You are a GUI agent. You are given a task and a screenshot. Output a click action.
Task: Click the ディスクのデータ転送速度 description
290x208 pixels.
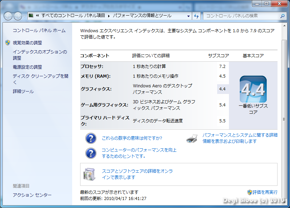[158, 121]
